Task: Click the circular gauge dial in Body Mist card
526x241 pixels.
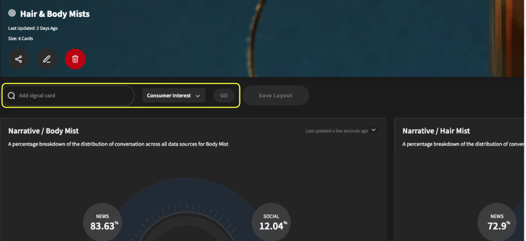Action: point(187,218)
